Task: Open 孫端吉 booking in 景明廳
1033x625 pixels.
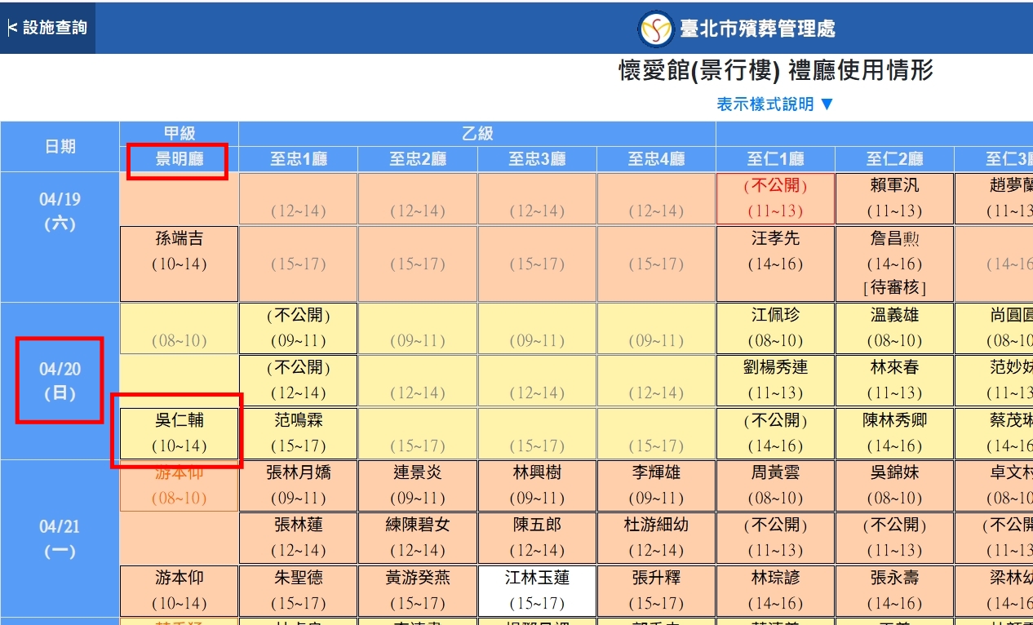Action: point(180,251)
